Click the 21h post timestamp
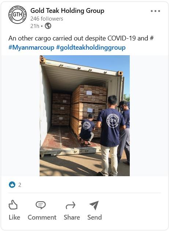Screen dimensions: 169x231 [x=35, y=26]
